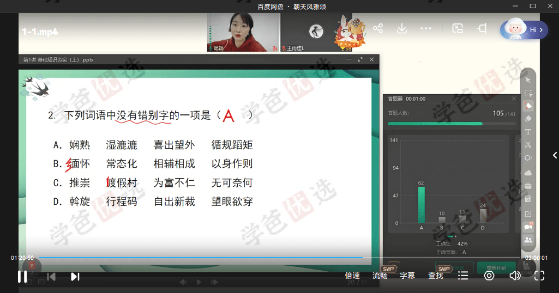Image resolution: width=559 pixels, height=293 pixels.
Task: Select the marquee selection tool
Action: tap(528, 93)
